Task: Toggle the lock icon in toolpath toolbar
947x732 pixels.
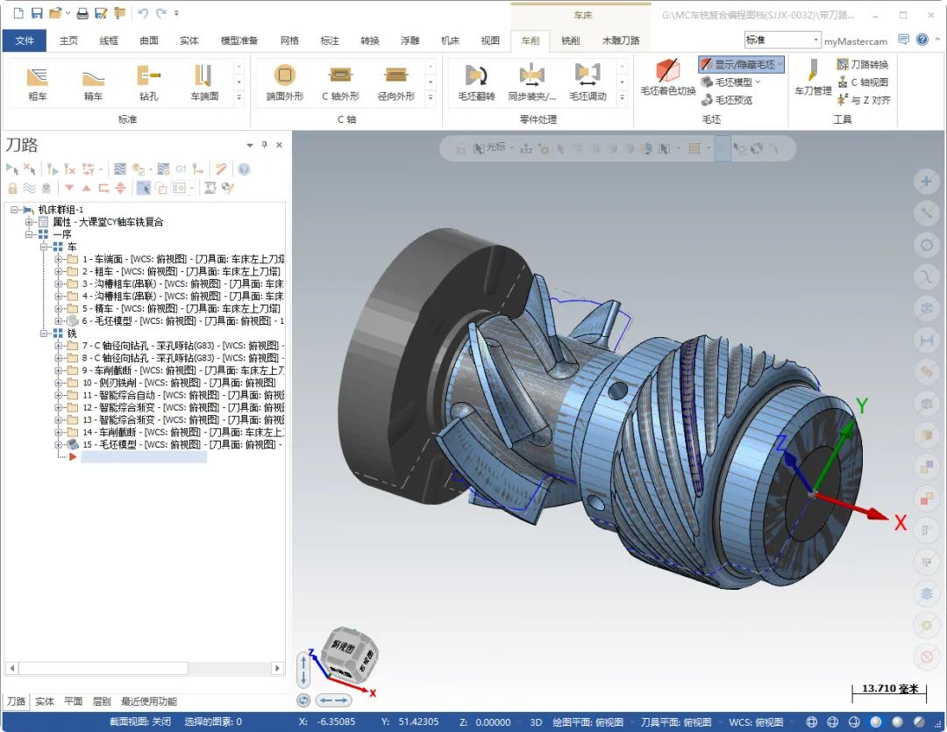Action: pyautogui.click(x=12, y=188)
